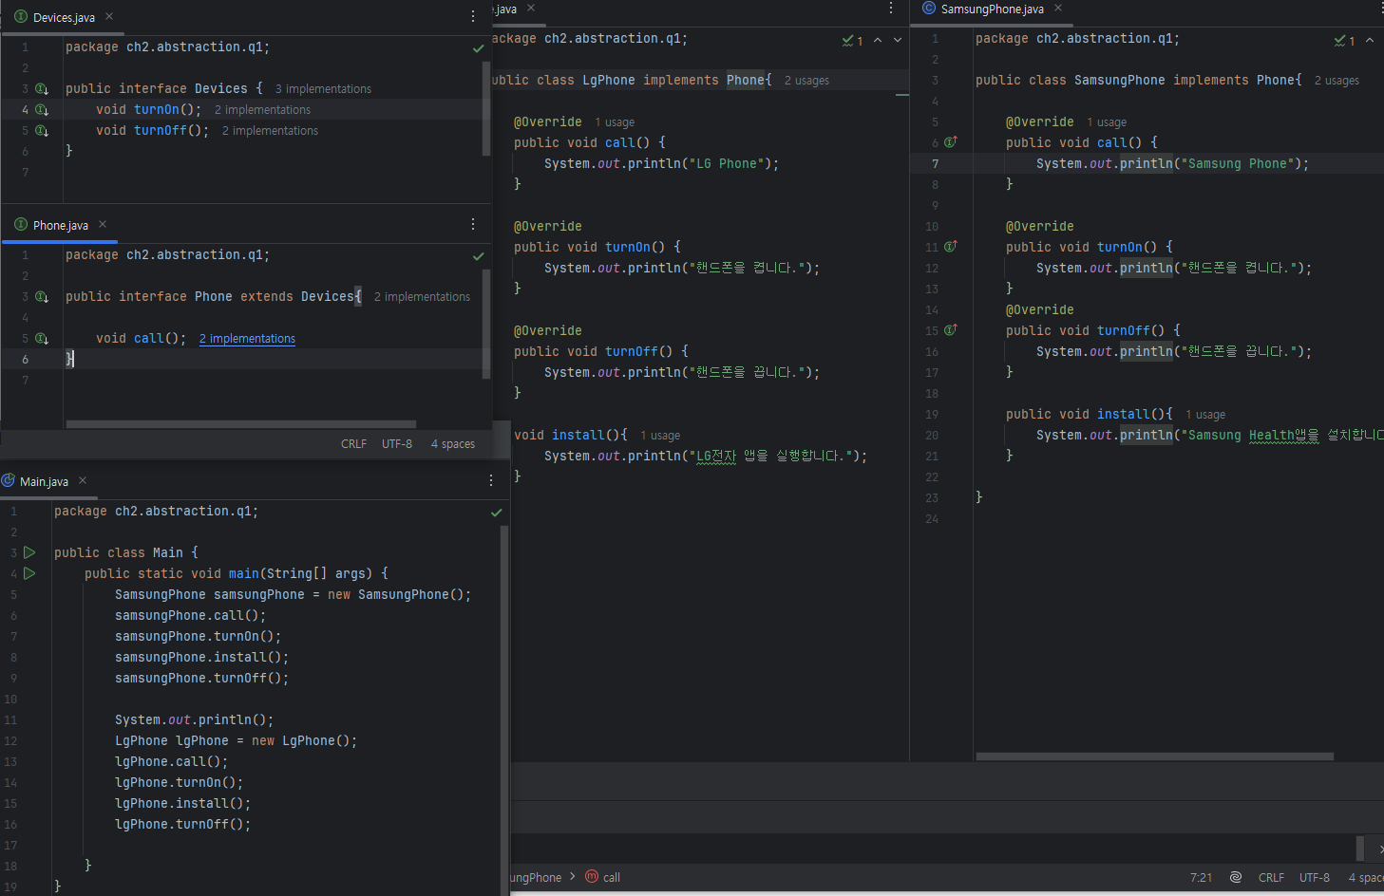The height and width of the screenshot is (896, 1384).
Task: Click 1 usage hint on LgPhone install()
Action: tap(660, 436)
